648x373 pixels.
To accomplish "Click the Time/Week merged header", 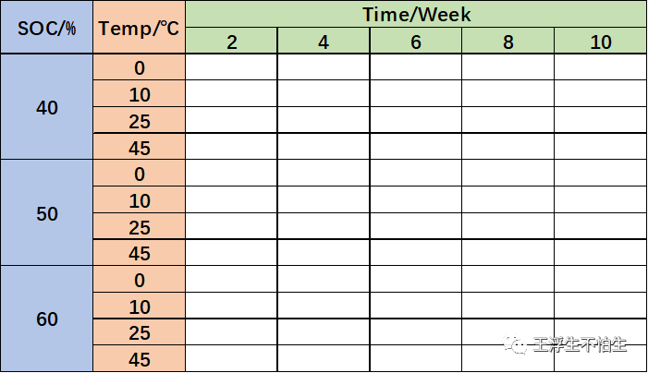I will (416, 14).
